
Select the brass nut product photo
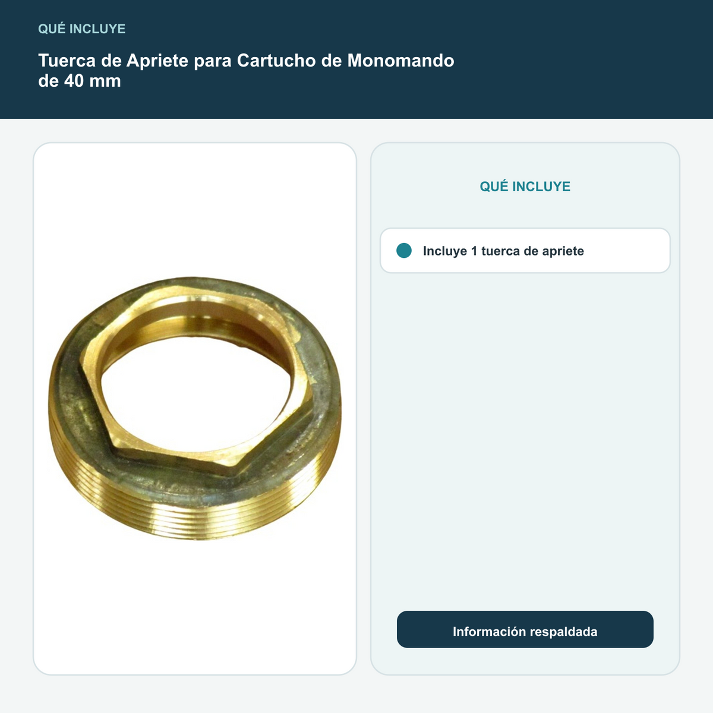coord(195,408)
